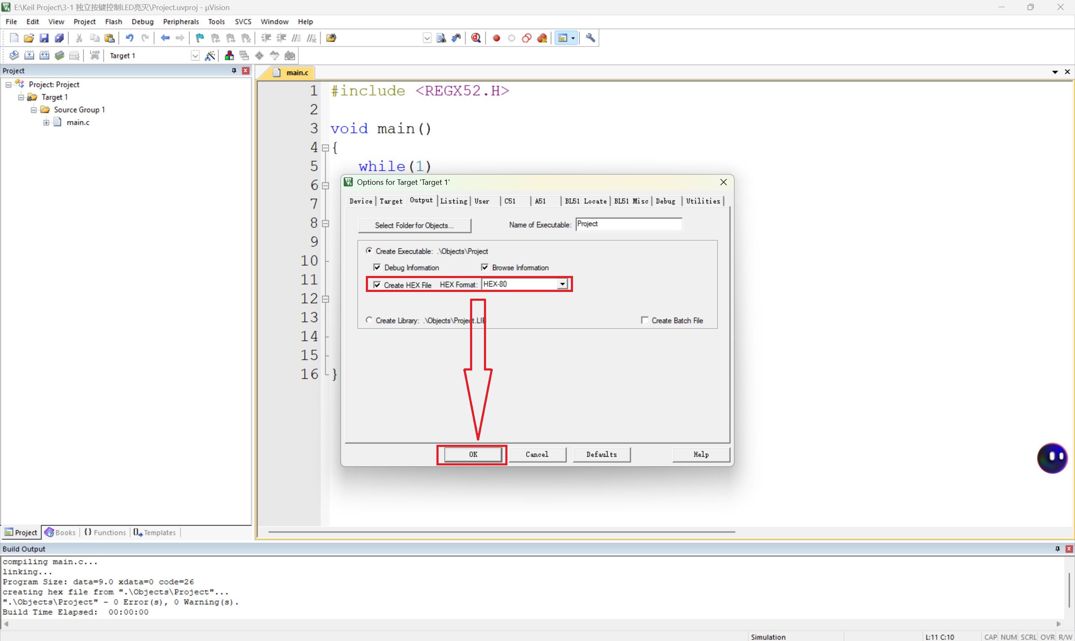
Task: Open the HEX Format dropdown
Action: 562,284
